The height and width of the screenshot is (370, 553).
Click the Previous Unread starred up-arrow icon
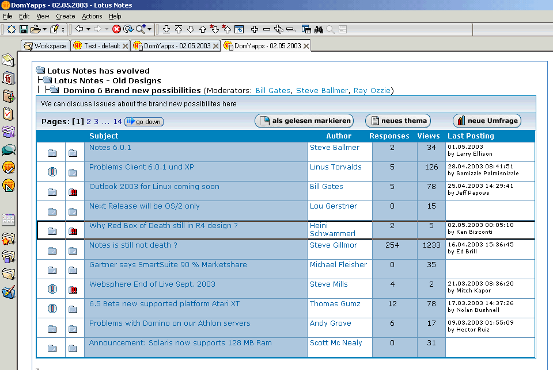(226, 29)
